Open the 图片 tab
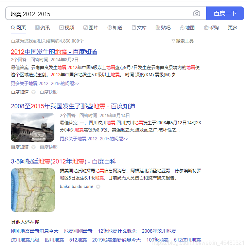Image resolution: width=247 pixels, height=249 pixels. [x=91, y=28]
